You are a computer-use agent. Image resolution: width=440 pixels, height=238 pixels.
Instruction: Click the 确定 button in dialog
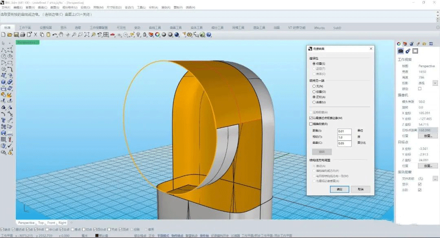(339, 189)
